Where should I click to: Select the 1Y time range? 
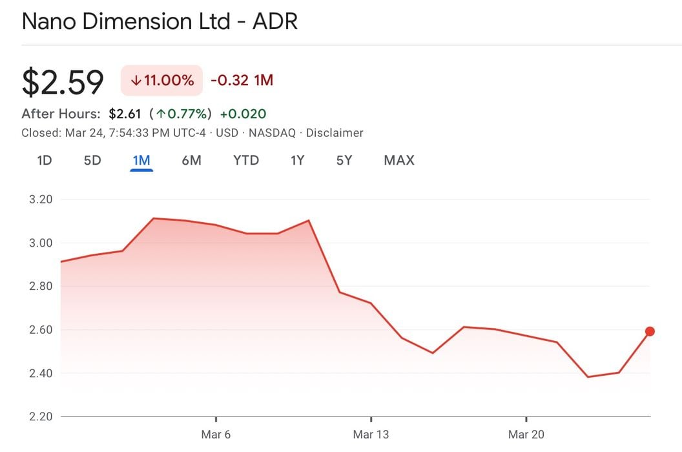[x=297, y=160]
